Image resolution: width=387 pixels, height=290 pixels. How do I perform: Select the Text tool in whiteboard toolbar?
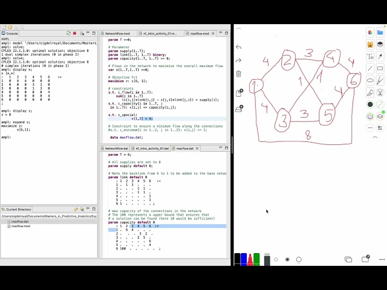pos(370,56)
